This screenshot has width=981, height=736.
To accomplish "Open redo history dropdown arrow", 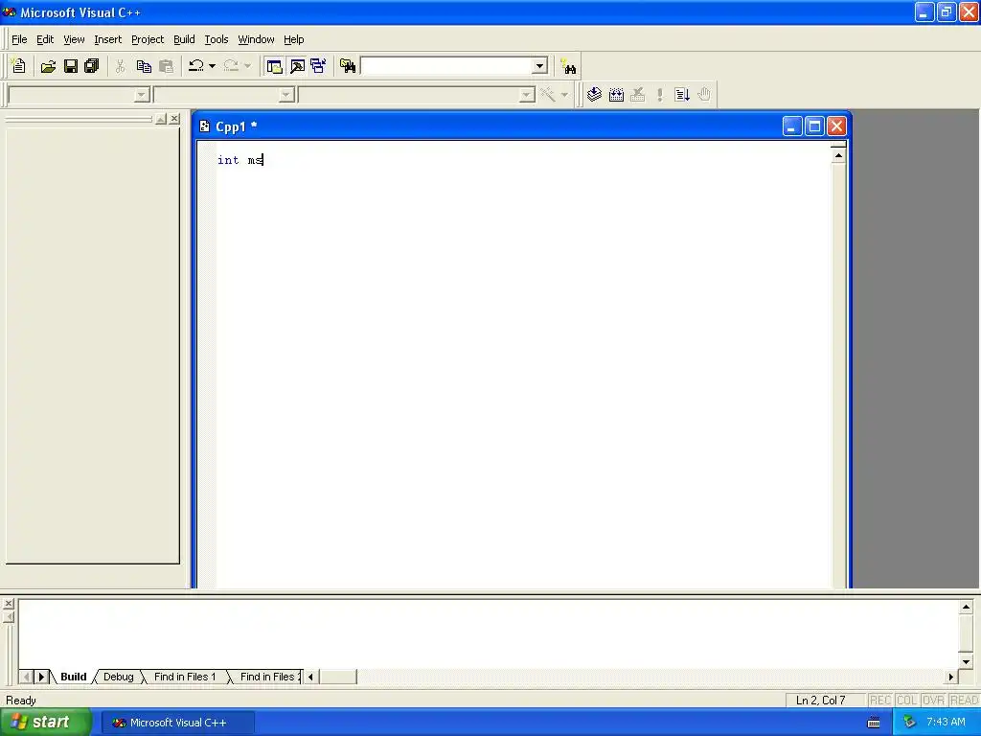I will 247,66.
